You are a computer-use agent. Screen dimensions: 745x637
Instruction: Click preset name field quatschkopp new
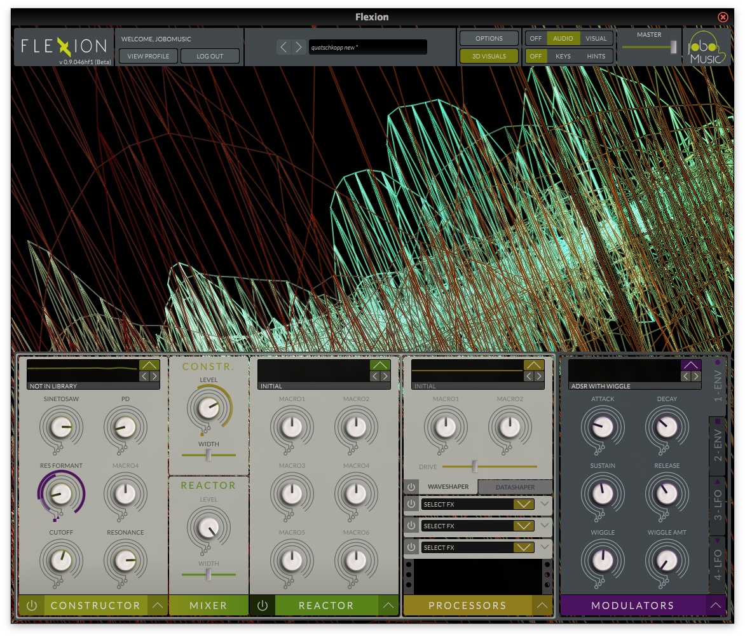point(368,47)
